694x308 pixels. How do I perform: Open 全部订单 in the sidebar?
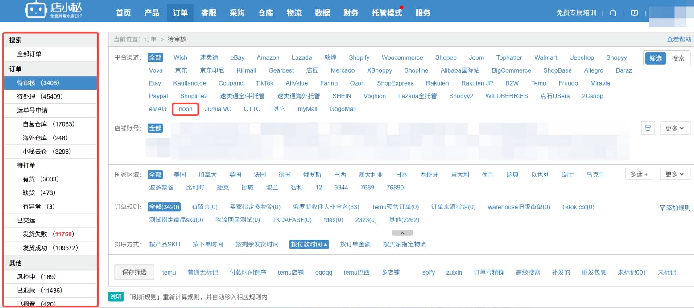(x=50, y=54)
